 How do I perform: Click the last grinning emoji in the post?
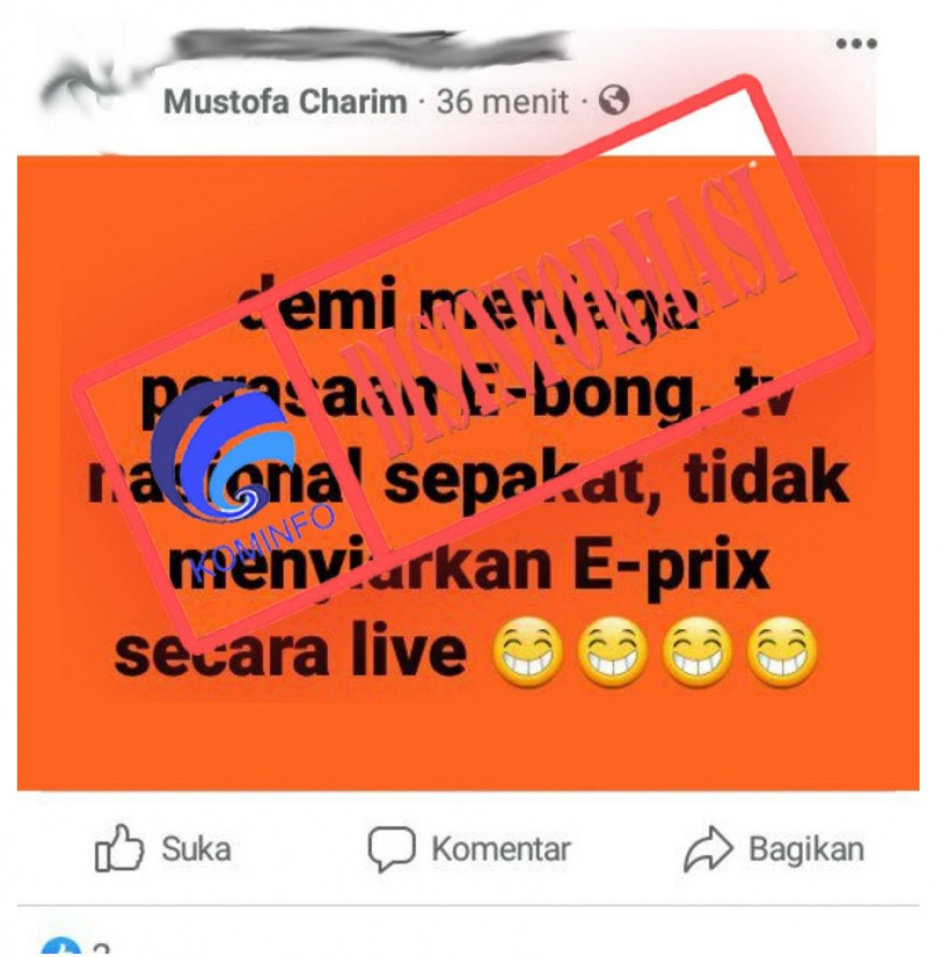tap(781, 652)
